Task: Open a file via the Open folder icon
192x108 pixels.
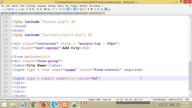Action: coord(6,9)
